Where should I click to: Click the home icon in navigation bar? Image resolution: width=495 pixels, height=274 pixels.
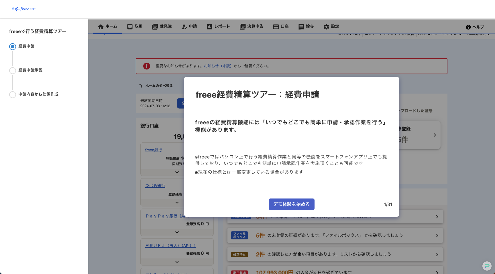pyautogui.click(x=101, y=27)
